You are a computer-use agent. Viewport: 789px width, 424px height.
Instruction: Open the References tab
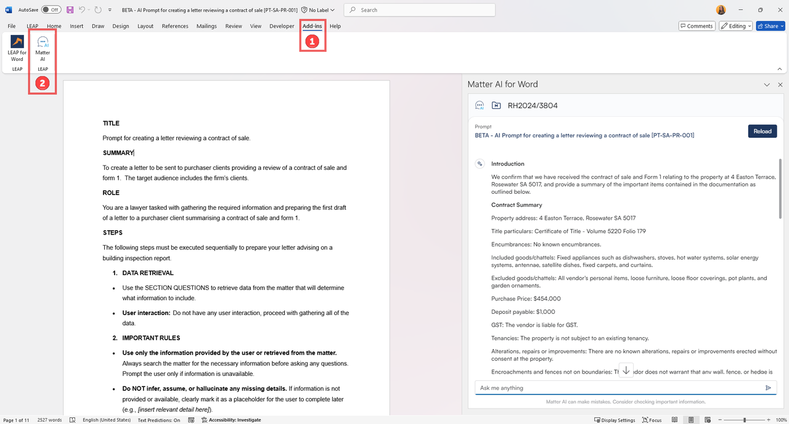click(175, 26)
